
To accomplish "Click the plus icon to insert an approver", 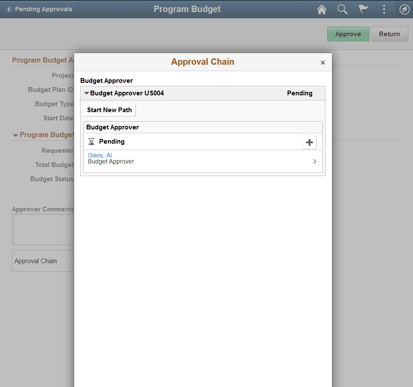I will click(310, 142).
